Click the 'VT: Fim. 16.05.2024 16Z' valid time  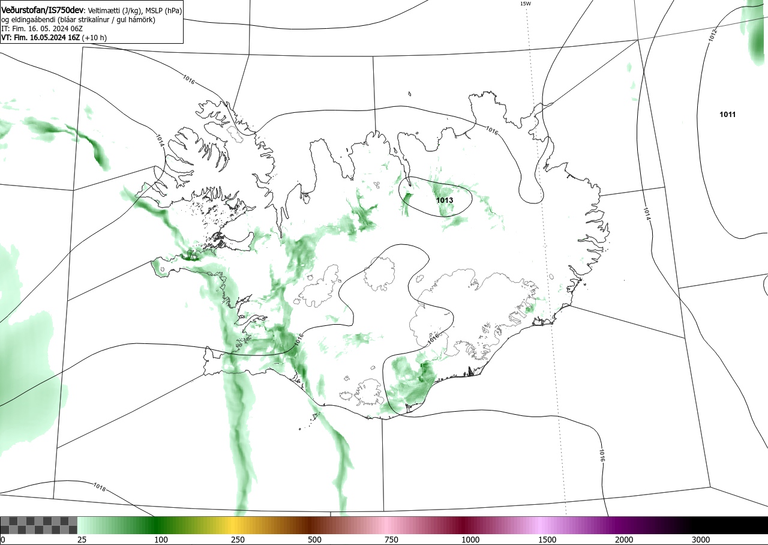point(41,37)
